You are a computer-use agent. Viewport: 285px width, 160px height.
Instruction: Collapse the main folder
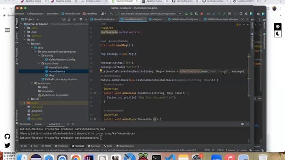click(x=28, y=44)
